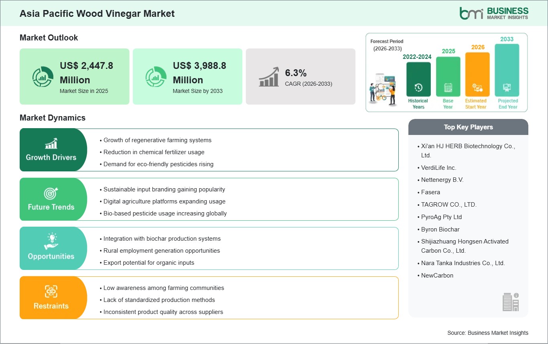Screen dimensions: 548x344
Task: Click the Top Key Players header
Action: click(x=468, y=127)
